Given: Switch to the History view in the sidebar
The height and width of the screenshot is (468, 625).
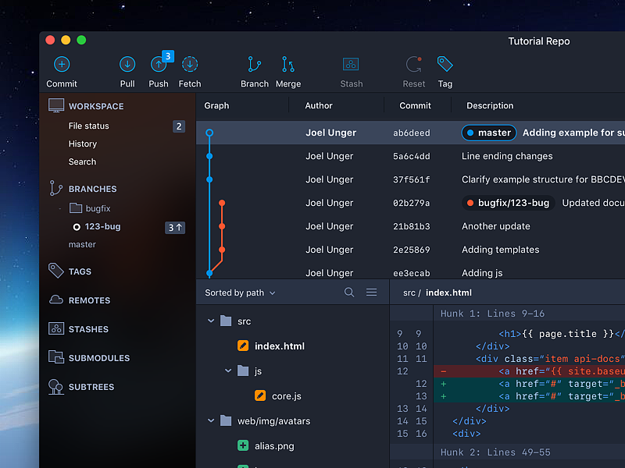Looking at the screenshot, I should [82, 144].
